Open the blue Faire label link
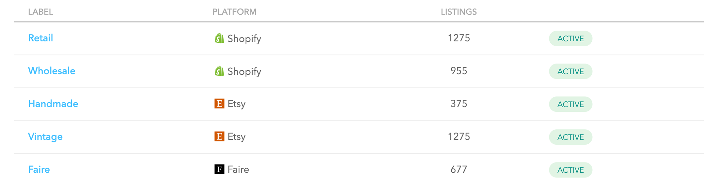The image size is (718, 186). pyautogui.click(x=39, y=169)
